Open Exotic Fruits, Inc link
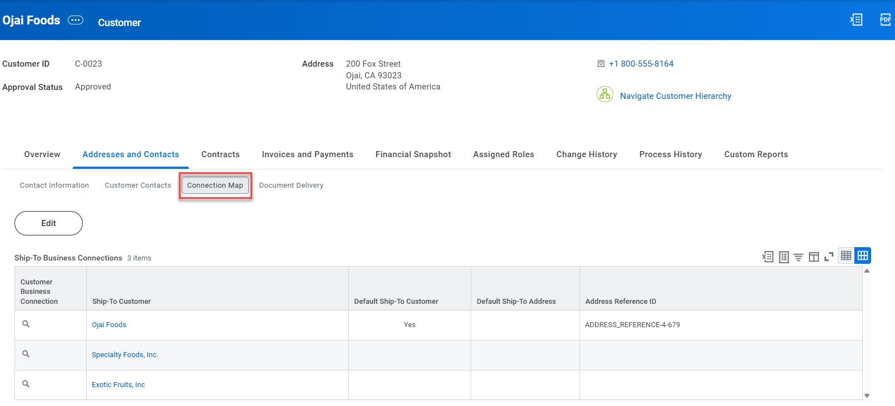This screenshot has width=895, height=406. [x=118, y=385]
